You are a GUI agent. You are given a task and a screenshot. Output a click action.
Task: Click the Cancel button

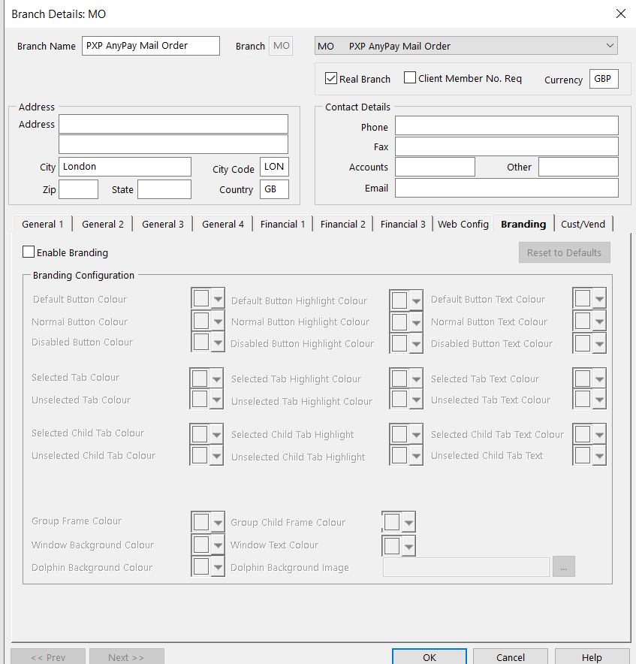click(x=511, y=656)
